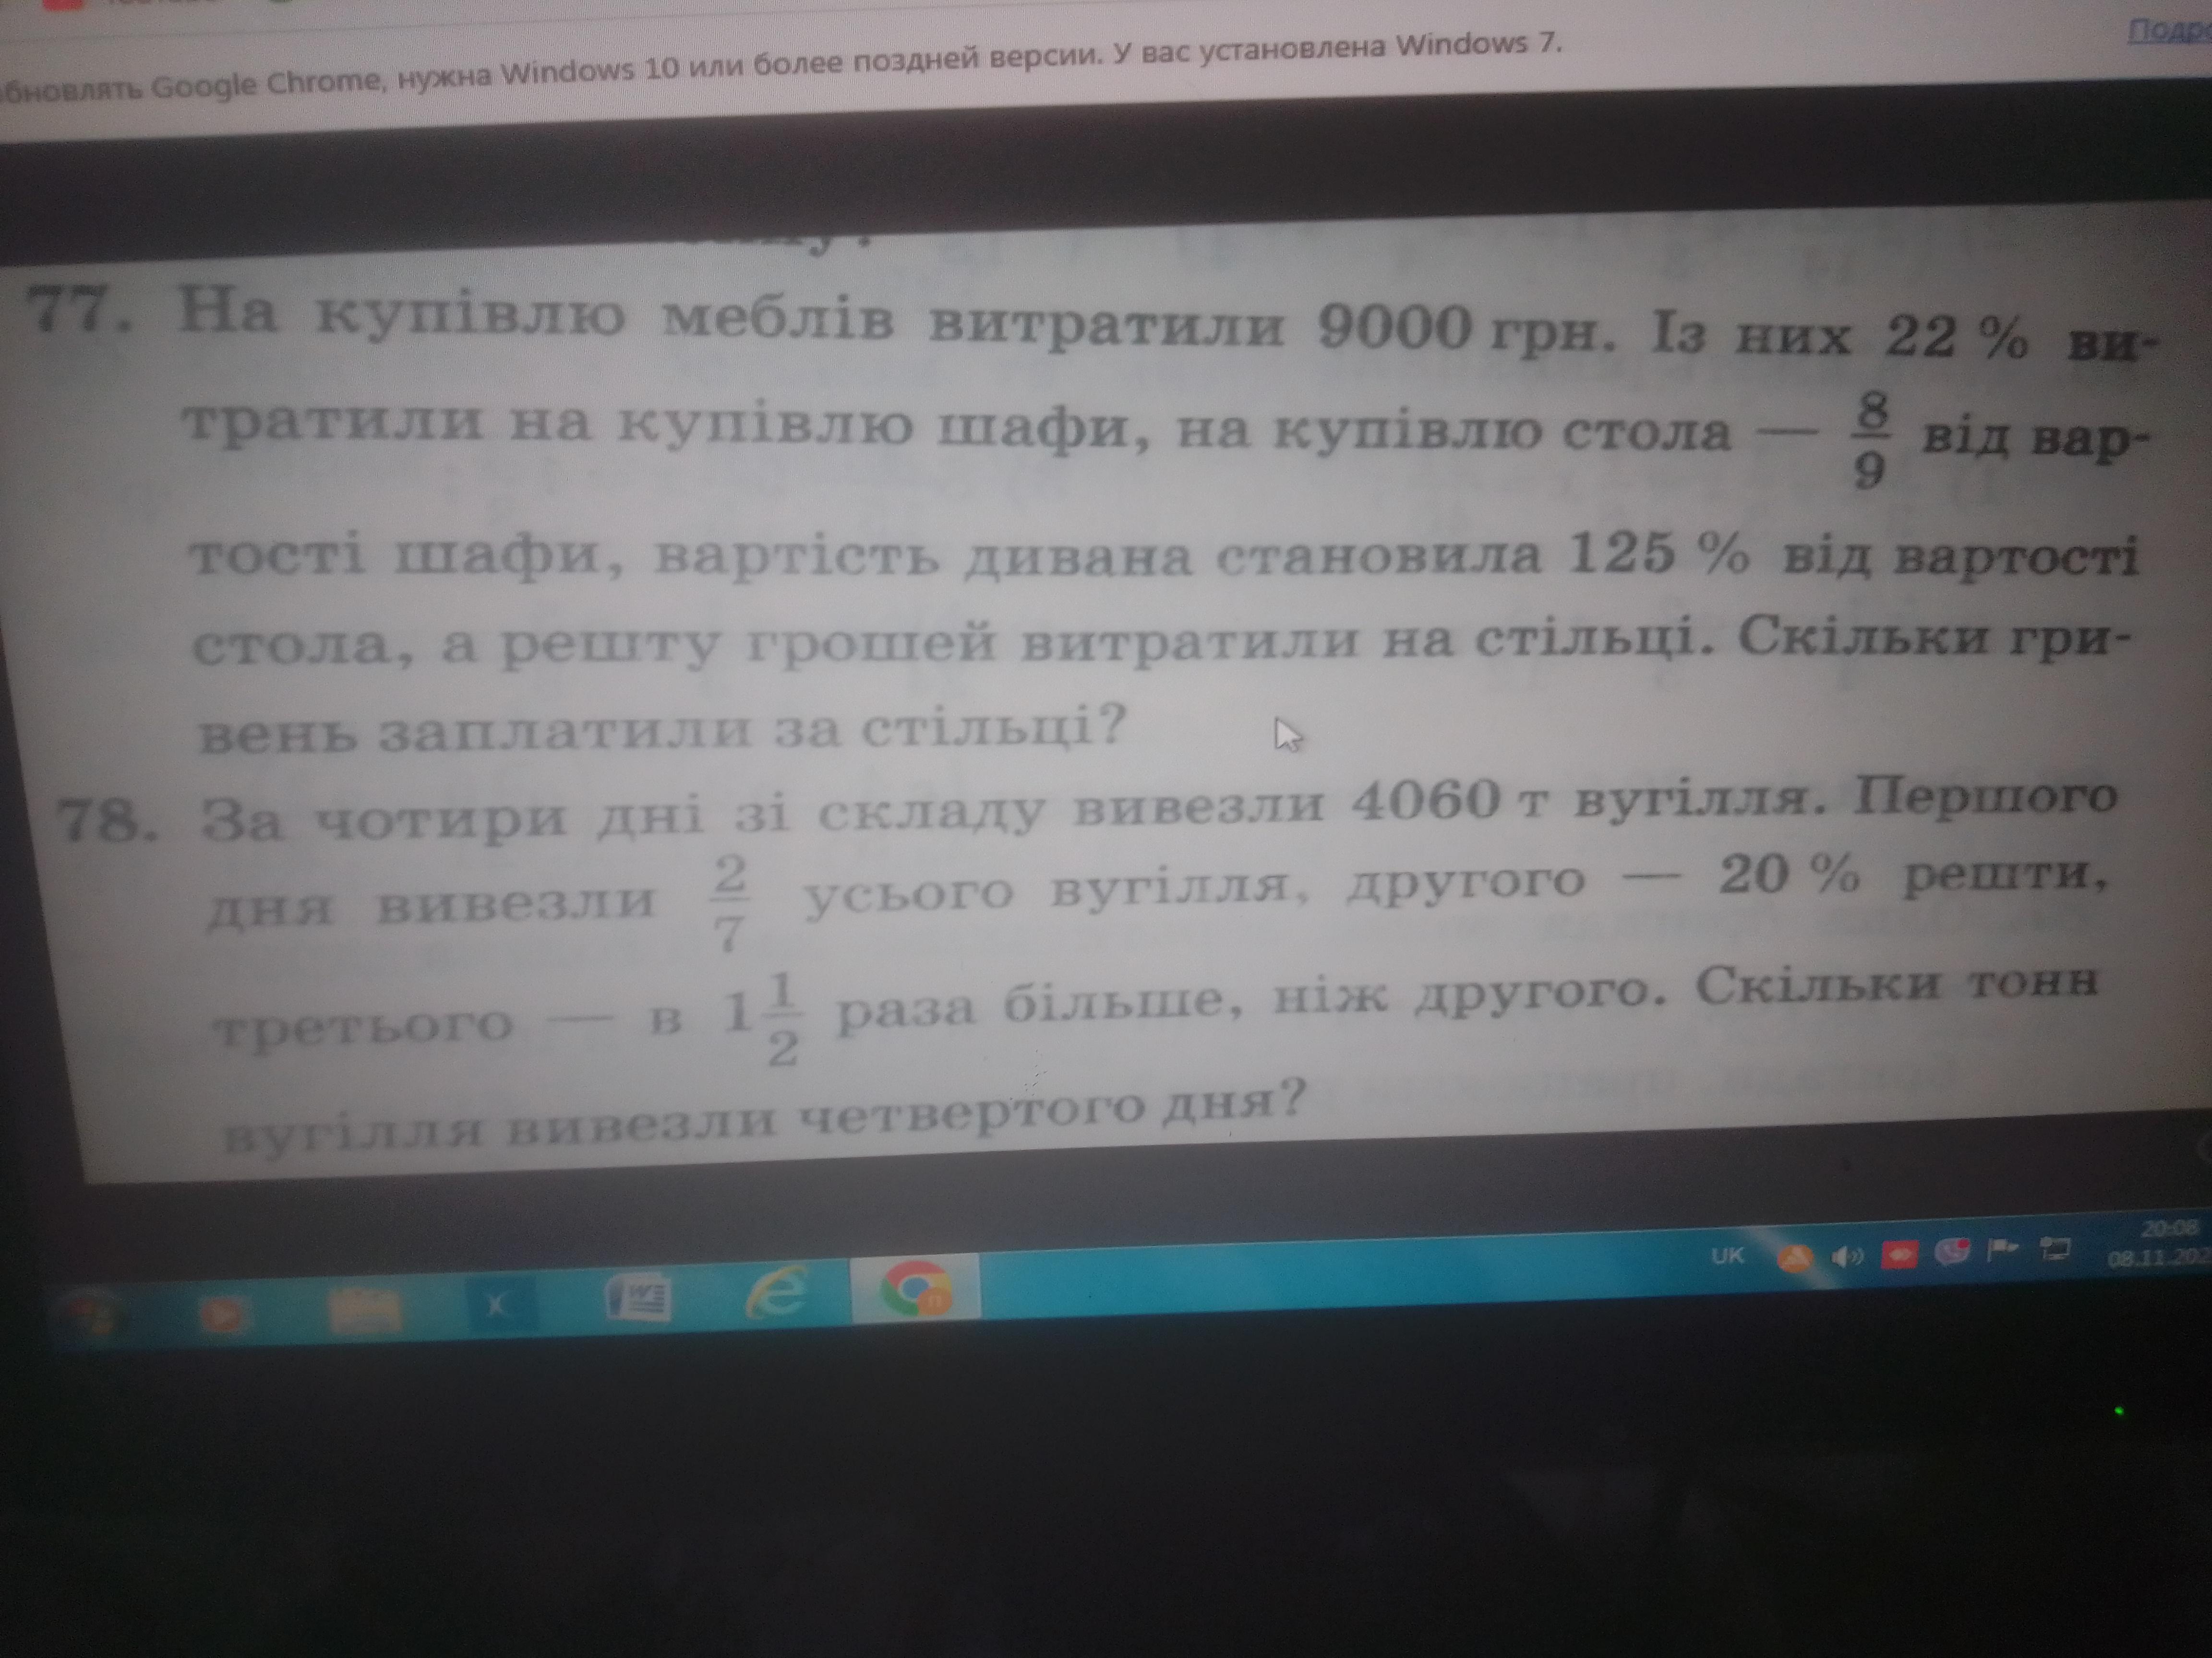2212x1658 pixels.
Task: Open the Action Center flag icon
Action: pos(2002,1249)
